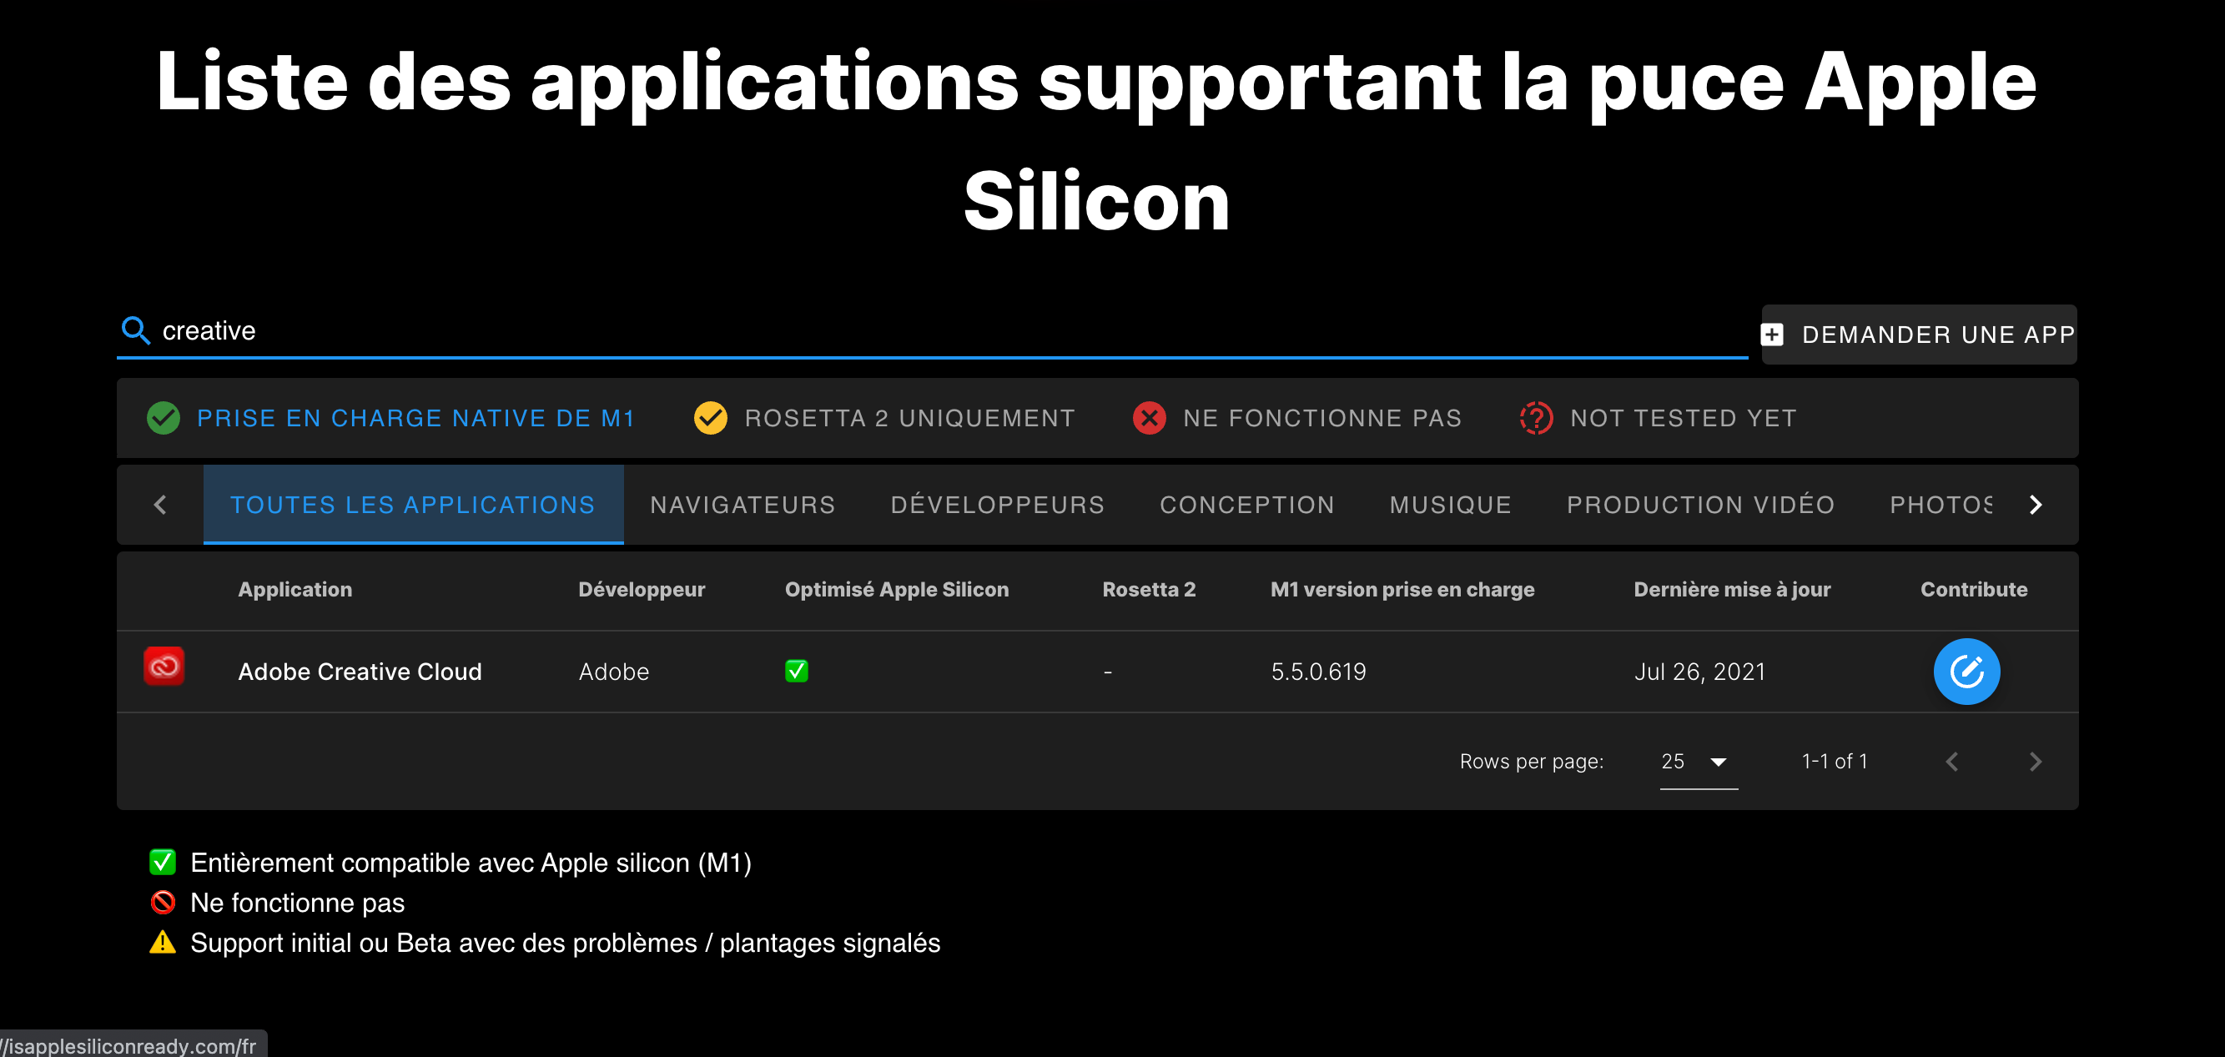Click the blue Contribute edit icon
The image size is (2225, 1057).
tap(1966, 671)
